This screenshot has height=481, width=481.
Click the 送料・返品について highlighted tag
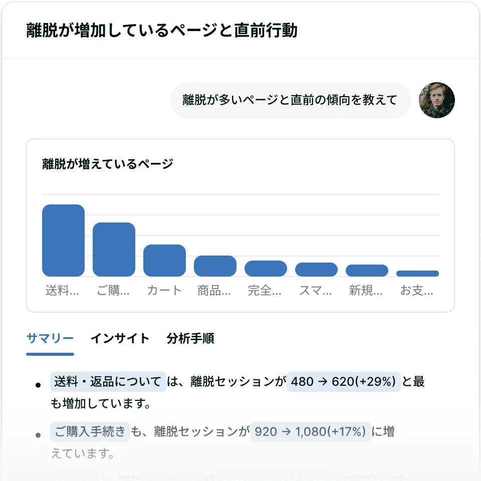108,382
